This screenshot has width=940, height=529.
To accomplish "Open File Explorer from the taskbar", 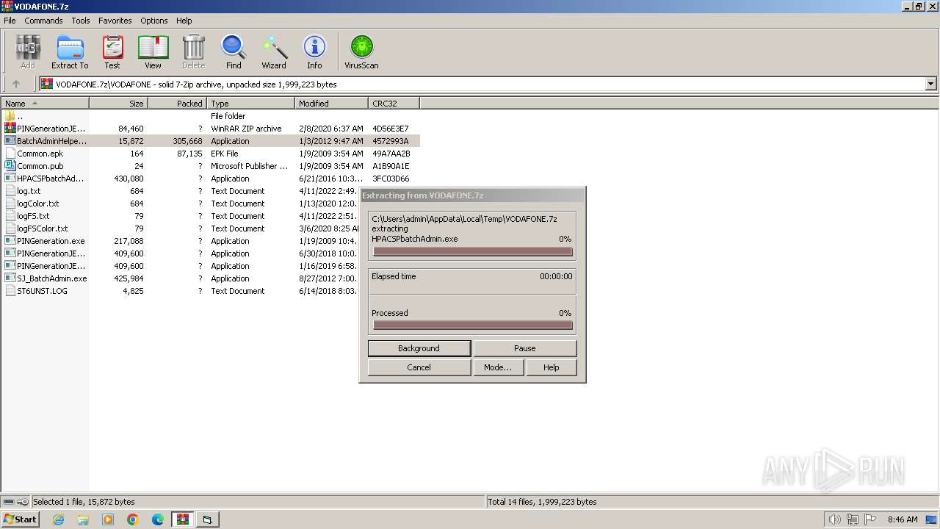I will point(83,519).
